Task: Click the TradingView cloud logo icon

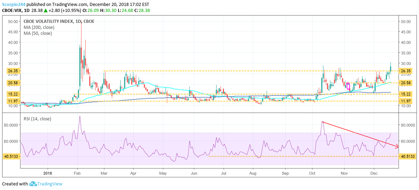Action: [x=33, y=184]
